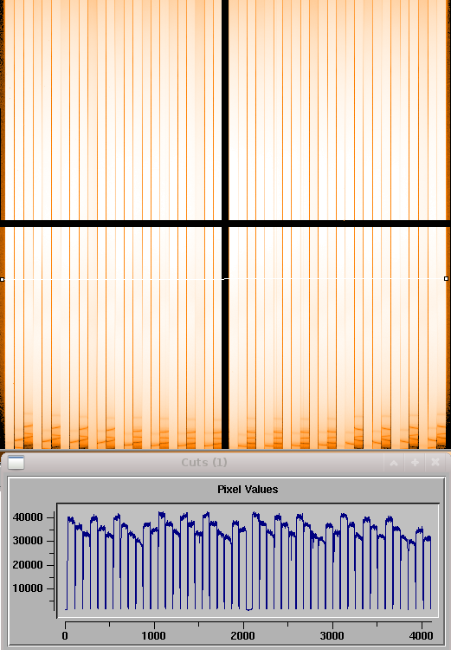Click the deep dip near 2000 in plot
Viewport: 451px width, 650px height.
coord(248,608)
